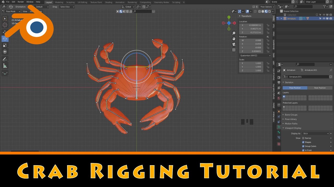
Task: Lock the Scale Z value
Action: coord(268,71)
